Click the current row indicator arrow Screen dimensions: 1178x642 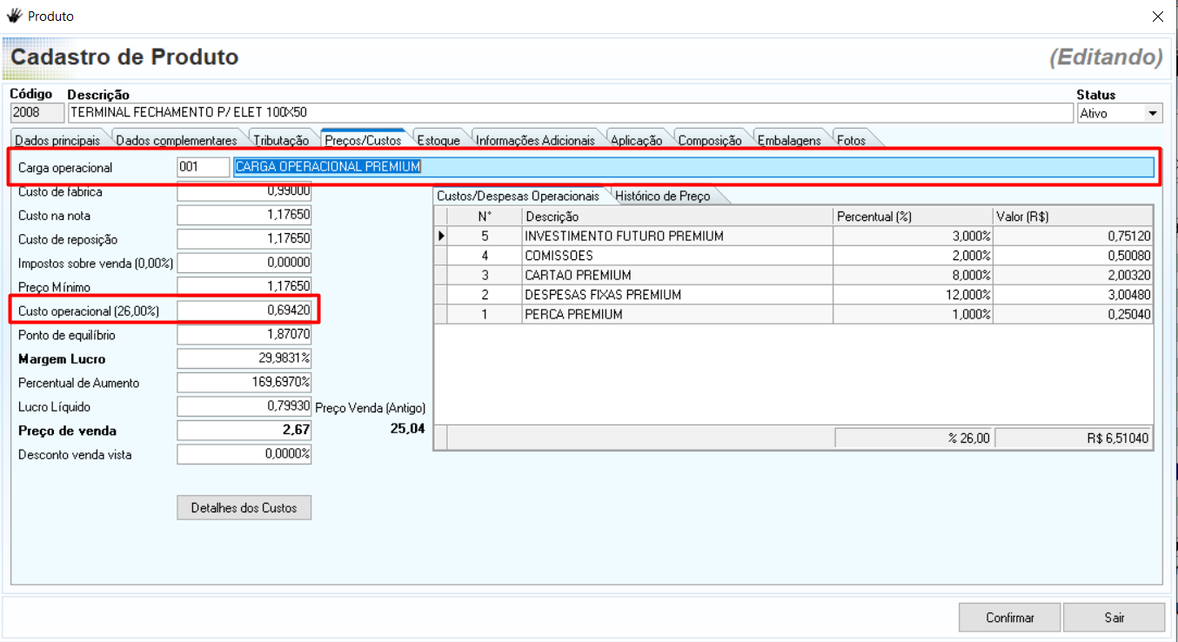coord(441,236)
